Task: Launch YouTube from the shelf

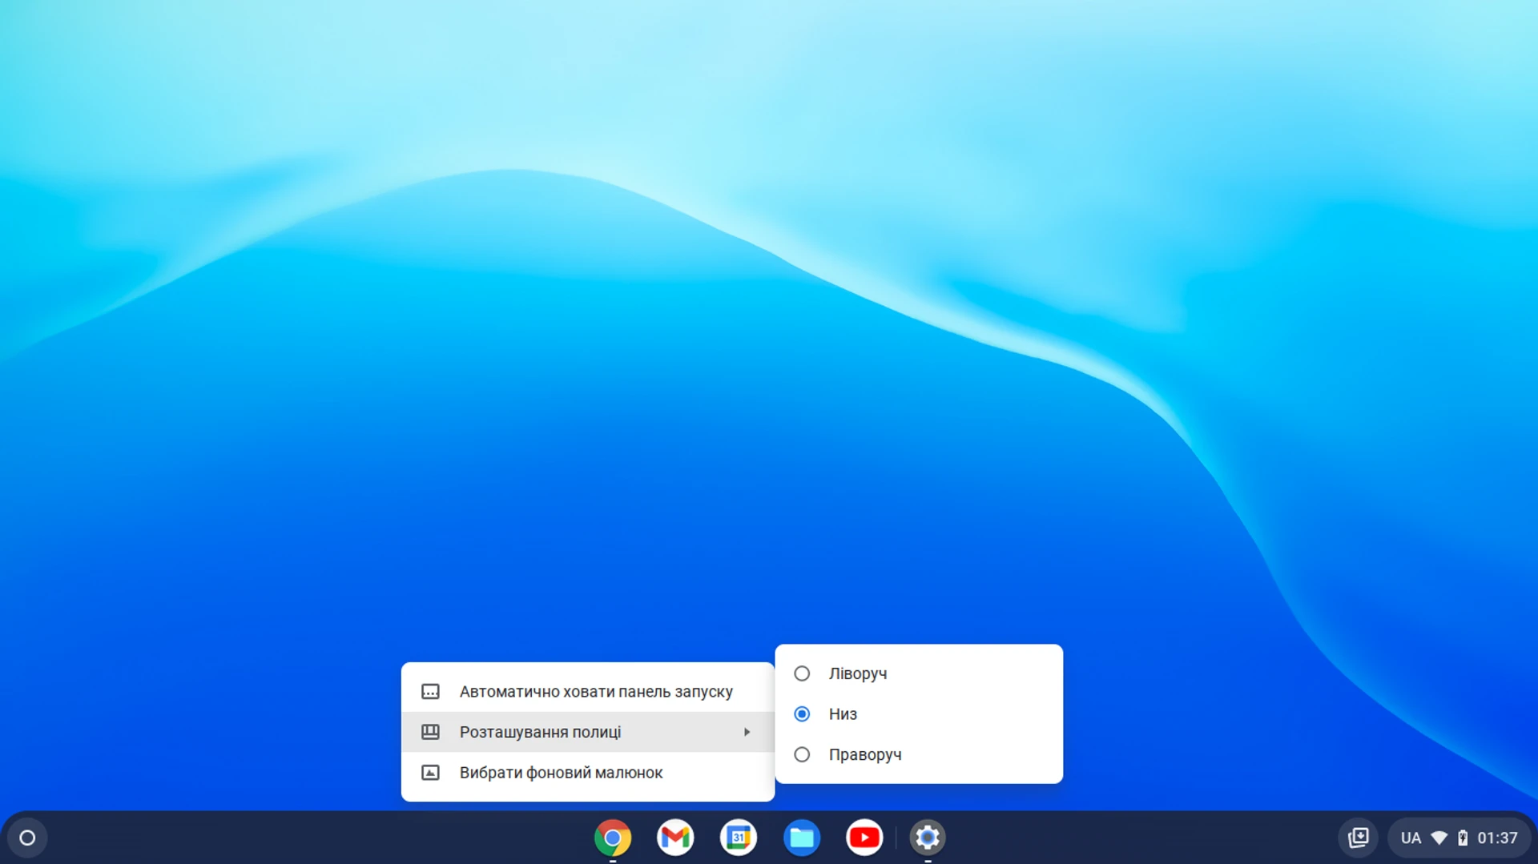Action: [x=865, y=837]
